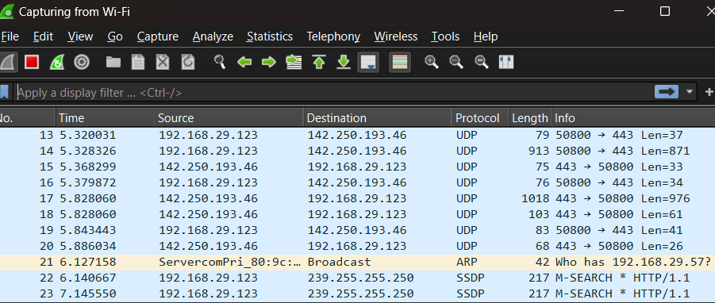715x303 pixels.
Task: Open the Telephony menu
Action: (333, 36)
